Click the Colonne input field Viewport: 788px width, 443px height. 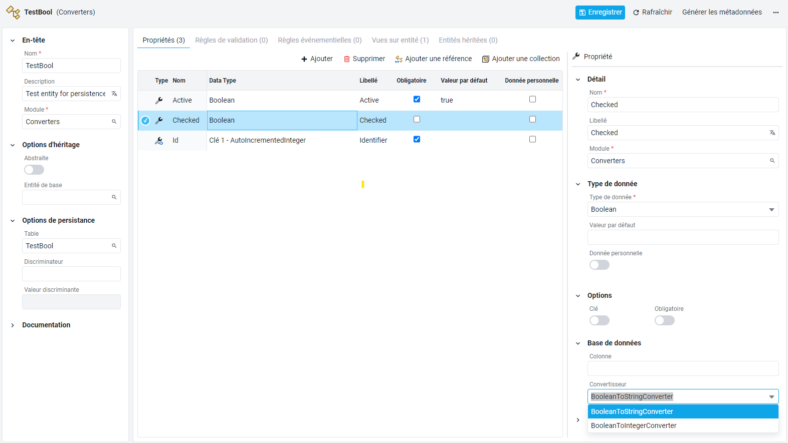tap(683, 368)
